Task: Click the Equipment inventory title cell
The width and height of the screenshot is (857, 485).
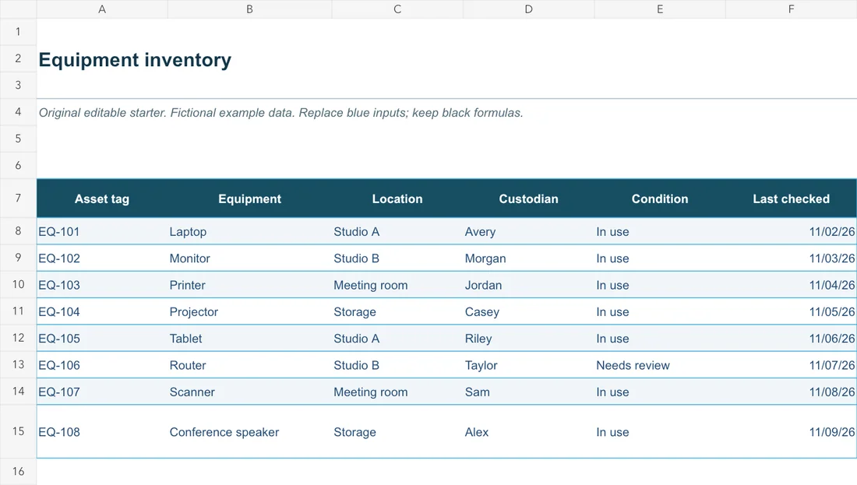Action: 135,59
